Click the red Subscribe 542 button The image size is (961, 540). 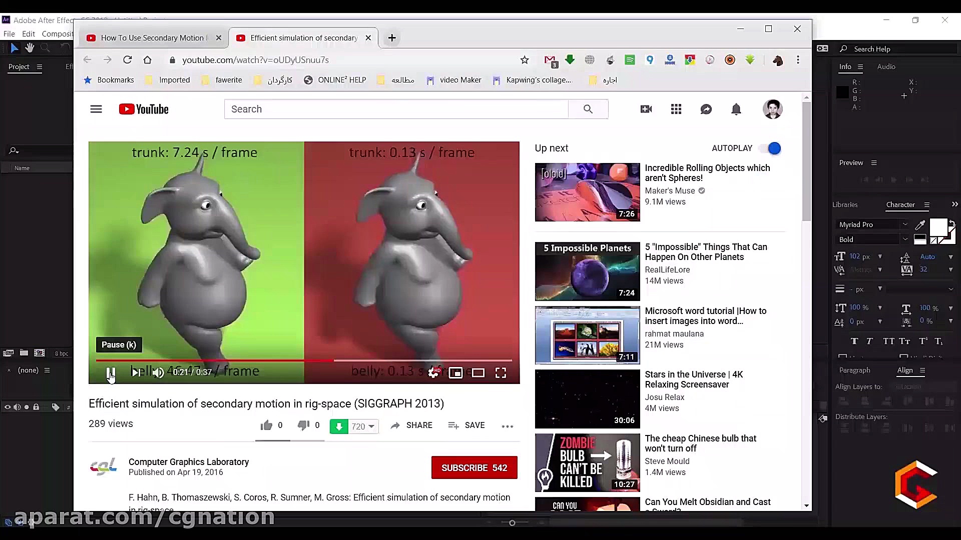(474, 467)
